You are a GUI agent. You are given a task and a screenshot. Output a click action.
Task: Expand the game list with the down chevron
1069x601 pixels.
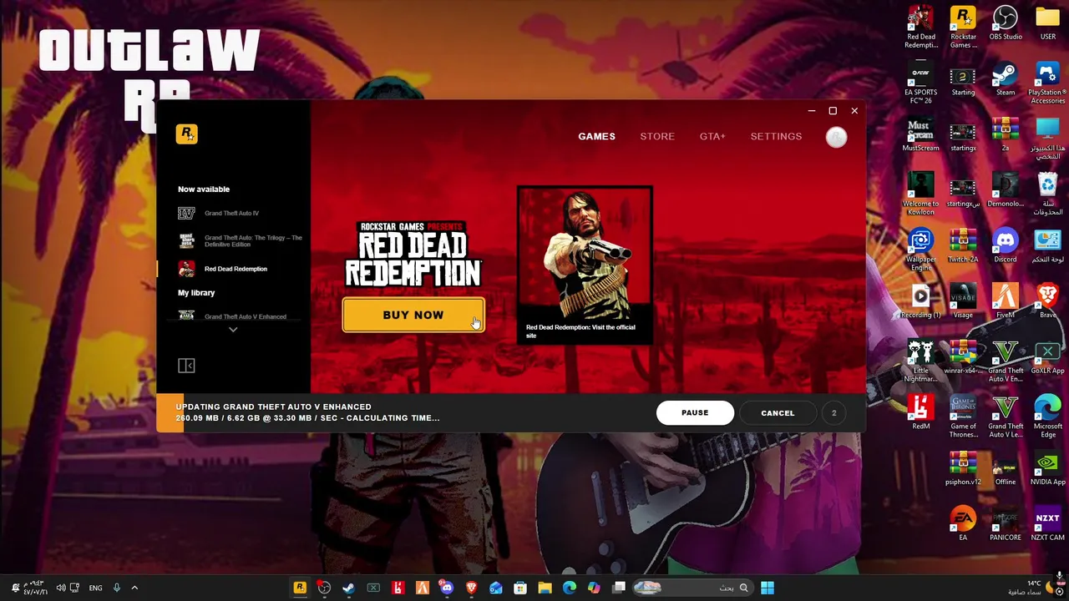tap(233, 330)
